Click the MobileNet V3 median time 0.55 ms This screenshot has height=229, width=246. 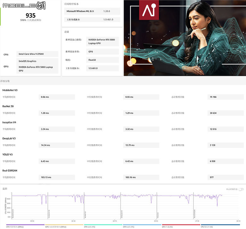[141, 97]
